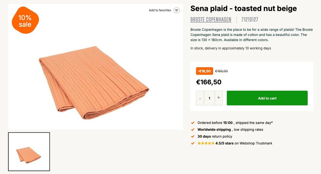Click the five-star rating icons
The image size is (321, 174).
coord(206,143)
